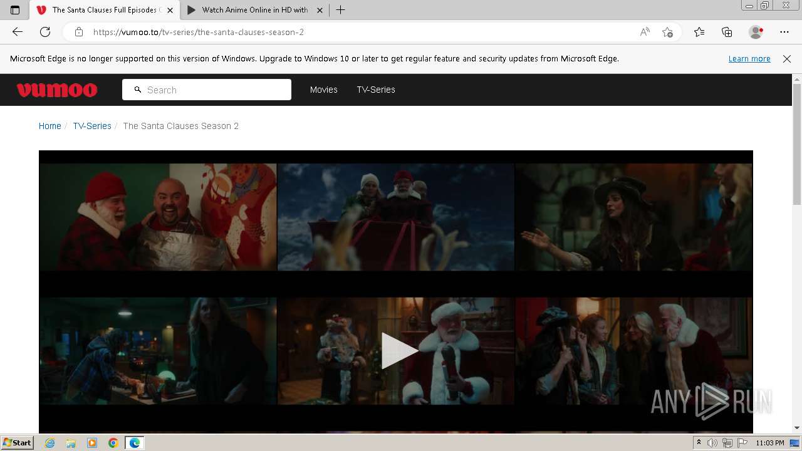Click the dark workshop scene thumbnail
This screenshot has height=451, width=802.
[x=158, y=351]
